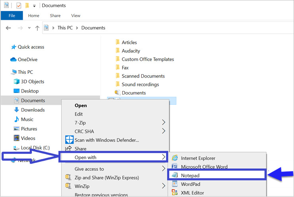
Task: Click the Windows Defender shield icon
Action: [69, 140]
